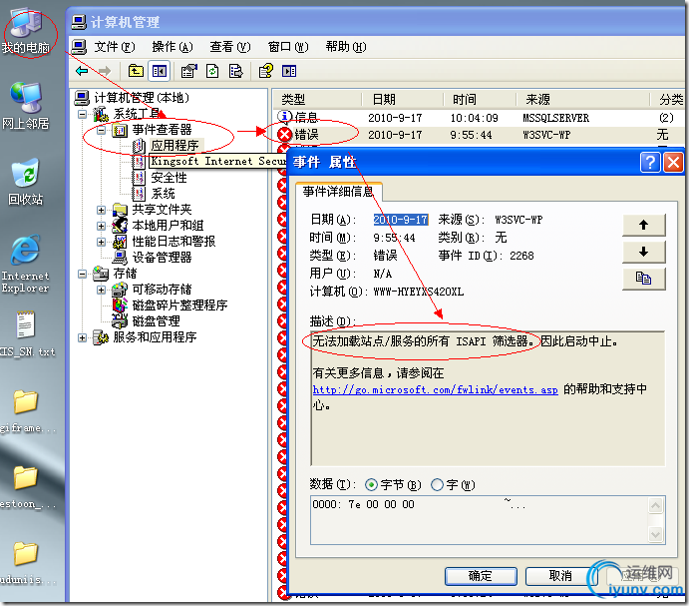Image resolution: width=689 pixels, height=606 pixels.
Task: Select the 安全性 log tree item
Action: click(169, 178)
